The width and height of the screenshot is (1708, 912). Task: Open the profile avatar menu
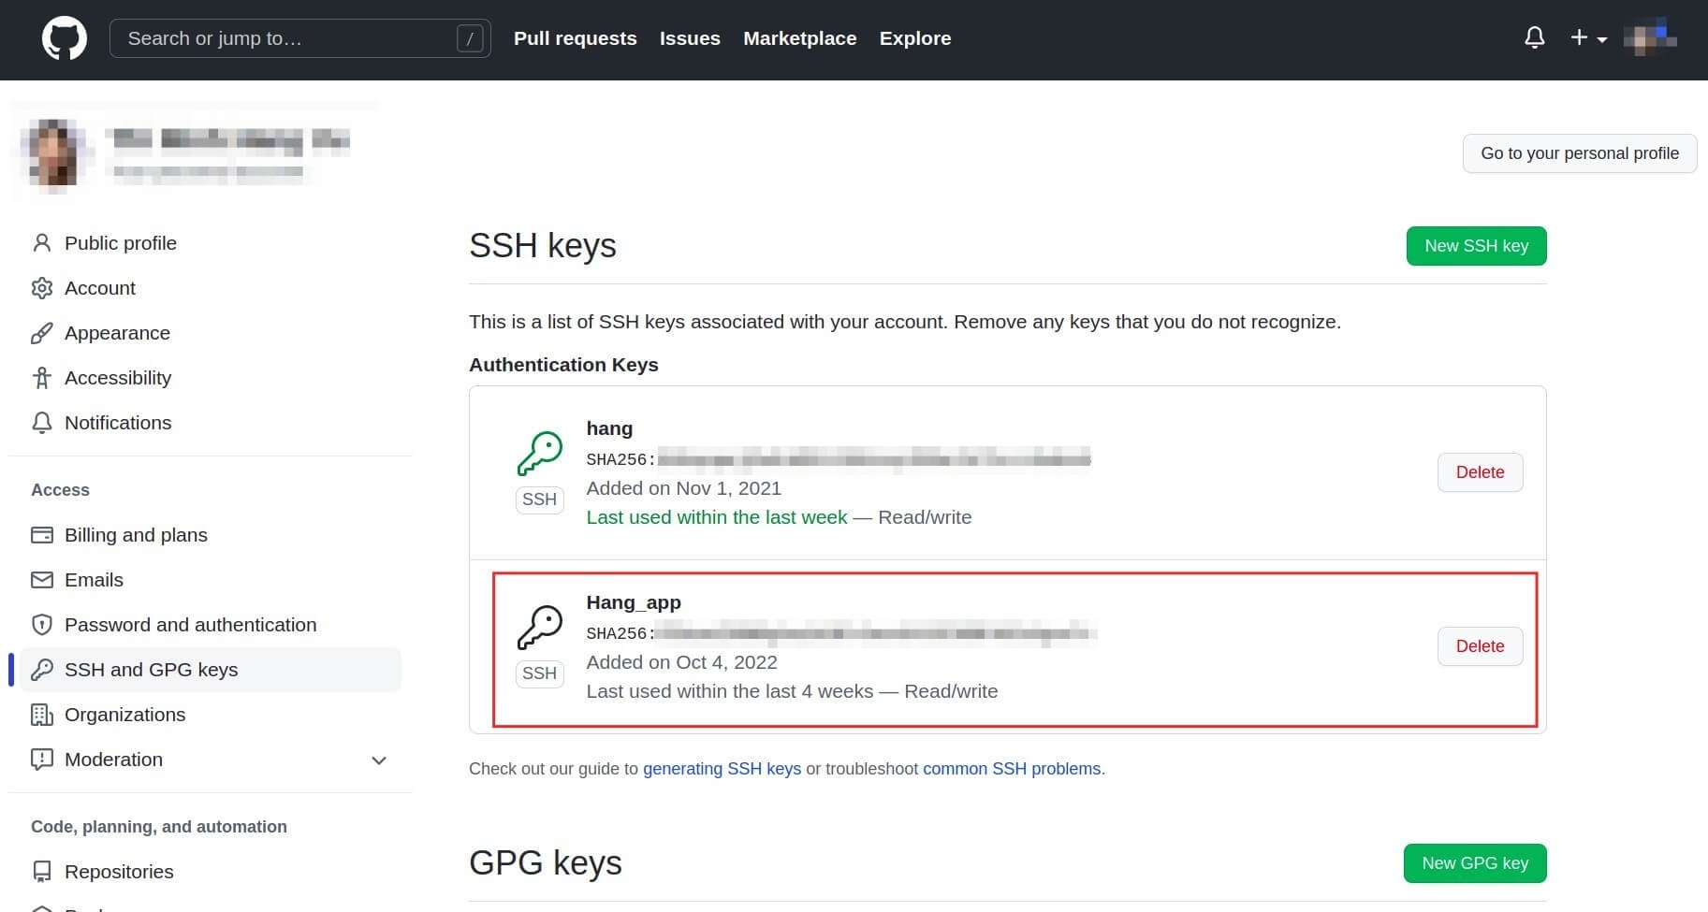point(1650,37)
